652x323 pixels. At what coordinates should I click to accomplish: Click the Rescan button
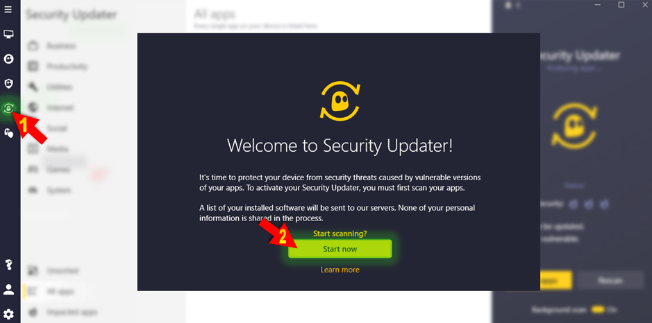(x=610, y=281)
